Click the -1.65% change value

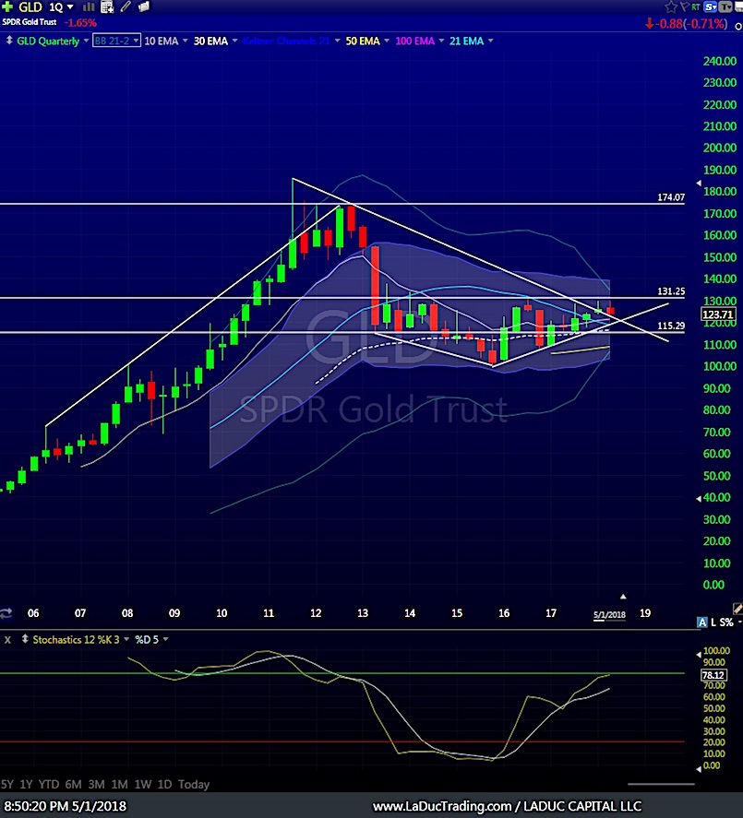point(80,22)
